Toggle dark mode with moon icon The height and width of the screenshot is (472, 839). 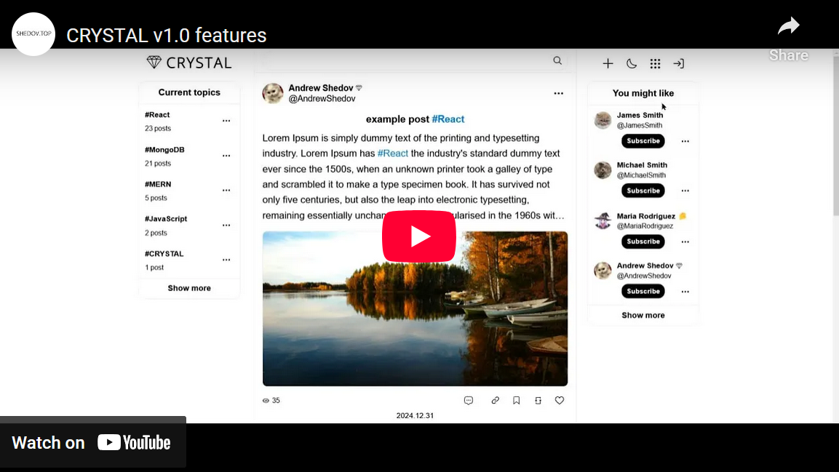tap(632, 63)
